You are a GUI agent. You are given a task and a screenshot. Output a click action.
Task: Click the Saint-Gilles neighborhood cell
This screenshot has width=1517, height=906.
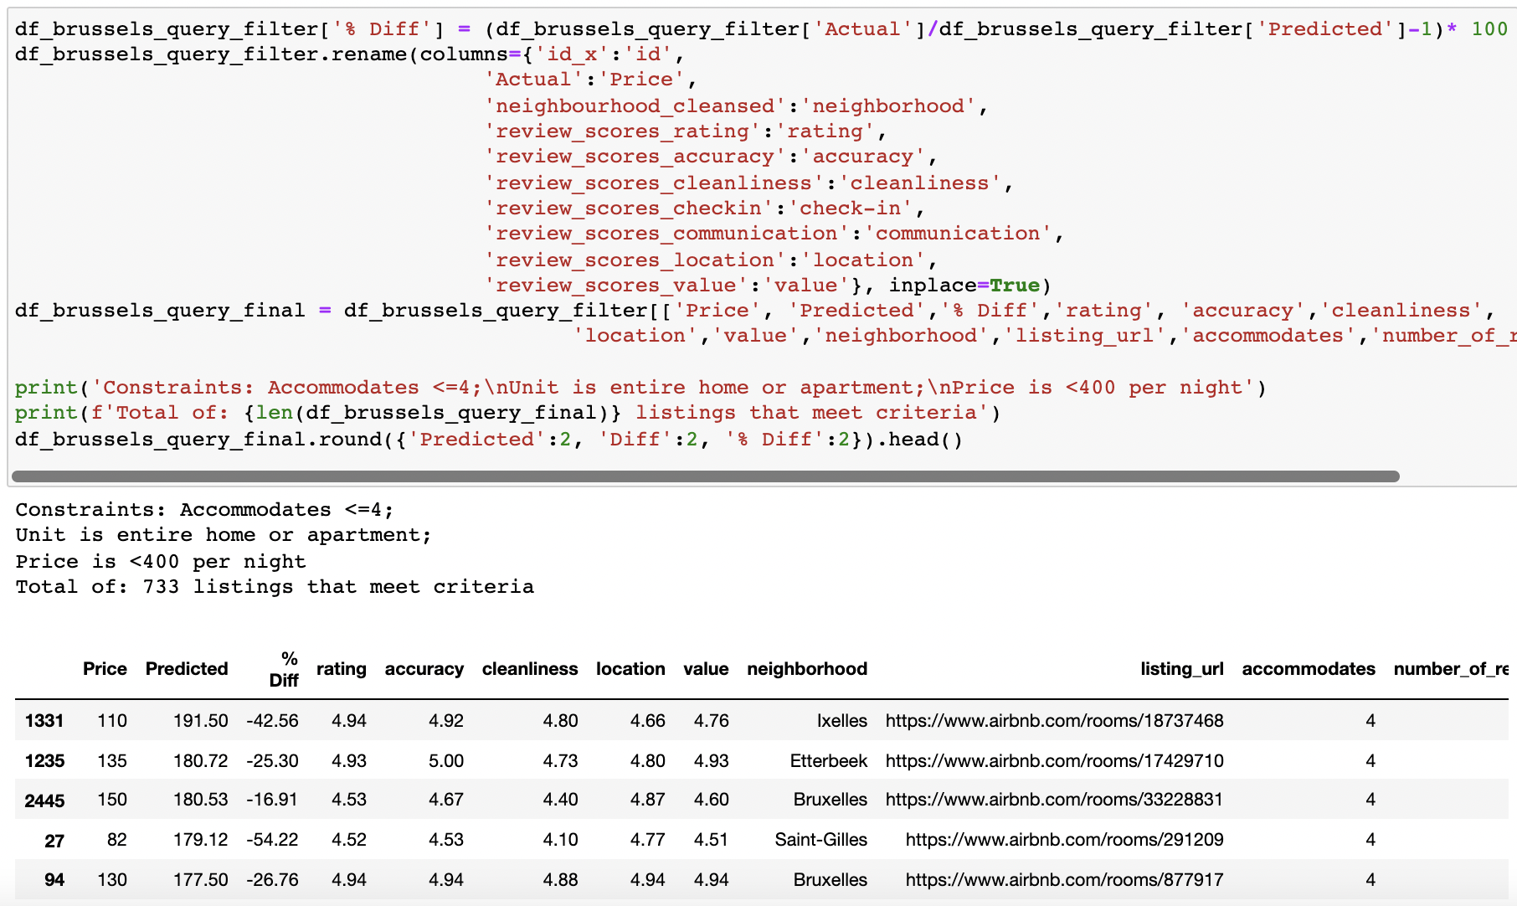point(821,840)
